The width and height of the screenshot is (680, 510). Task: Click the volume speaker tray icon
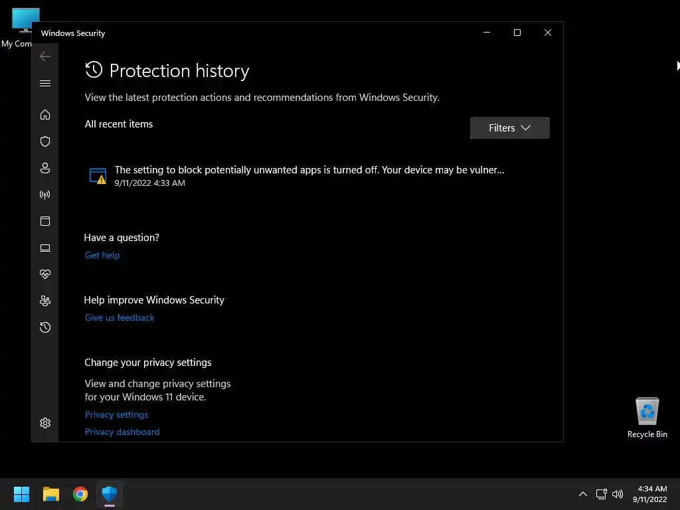point(617,494)
